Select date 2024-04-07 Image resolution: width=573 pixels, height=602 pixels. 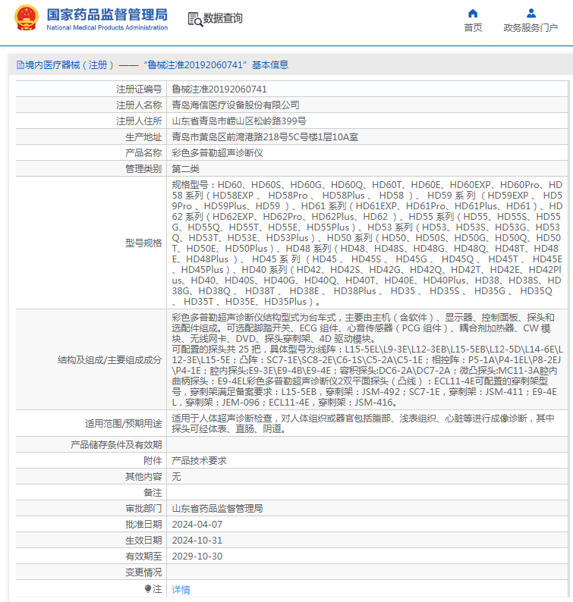(x=197, y=525)
